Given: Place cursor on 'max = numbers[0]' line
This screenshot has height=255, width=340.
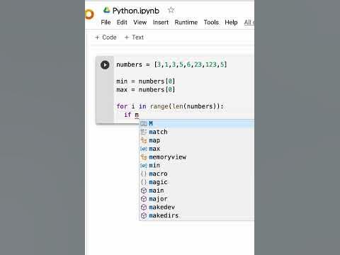Looking at the screenshot, I should 146,90.
